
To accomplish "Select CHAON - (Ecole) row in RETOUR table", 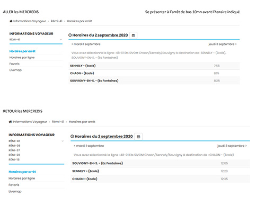I will 160,179.
